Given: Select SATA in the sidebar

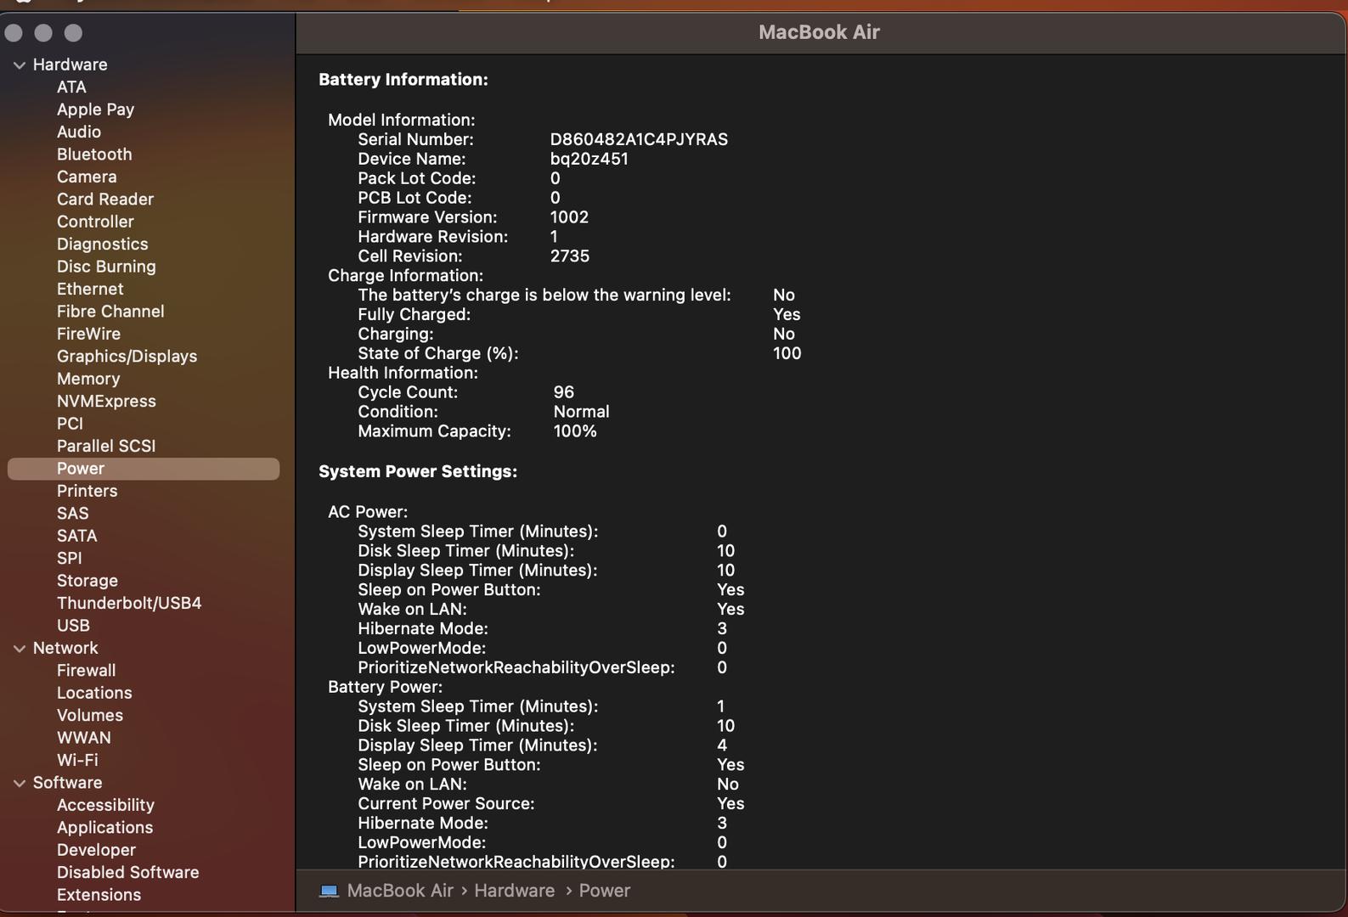Looking at the screenshot, I should pyautogui.click(x=76, y=536).
